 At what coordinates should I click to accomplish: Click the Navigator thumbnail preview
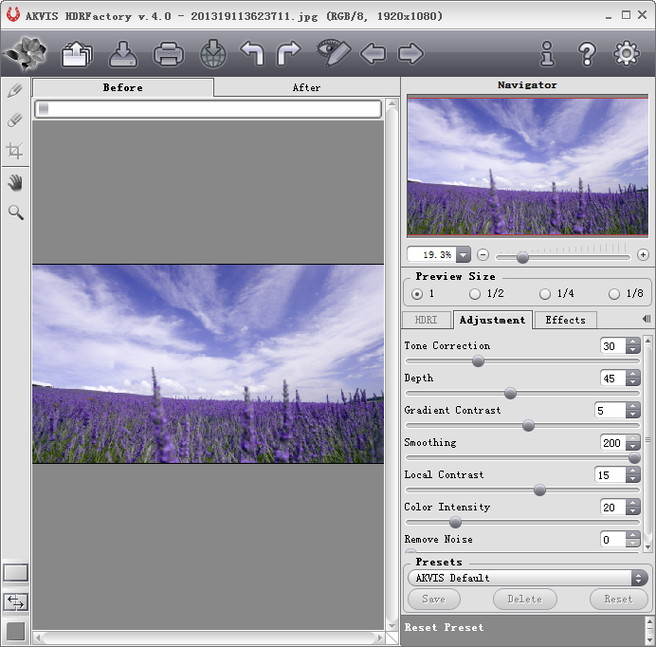click(x=527, y=167)
